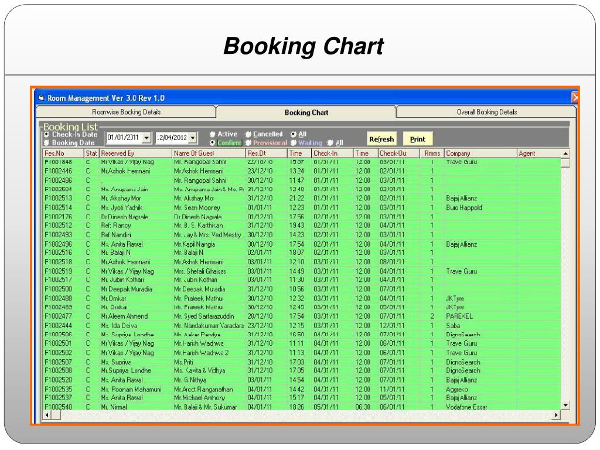Click reservation number F1002518
Screen dimensions: 600x450
pyautogui.click(x=58, y=262)
